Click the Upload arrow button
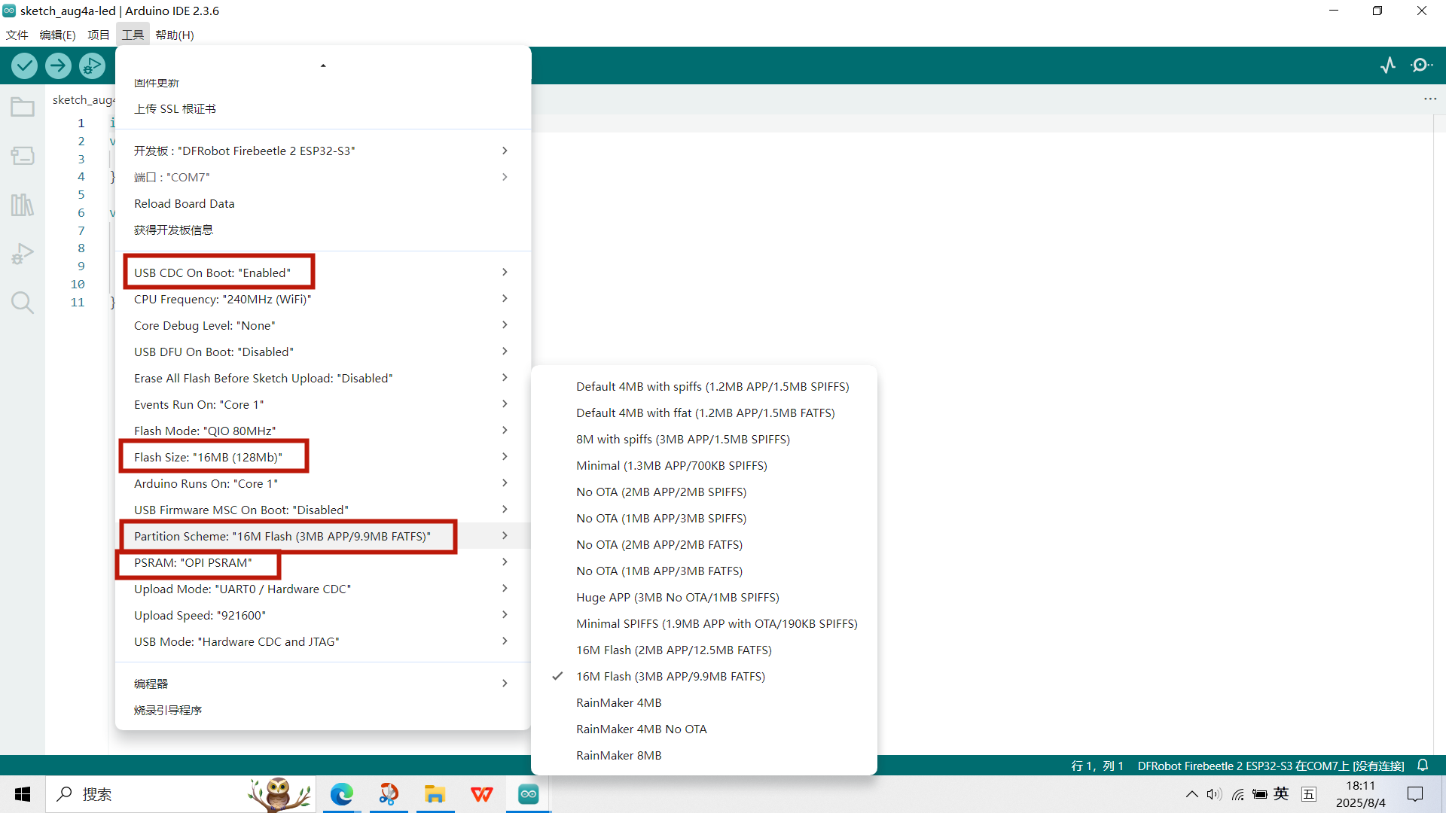This screenshot has width=1446, height=813. click(x=58, y=66)
